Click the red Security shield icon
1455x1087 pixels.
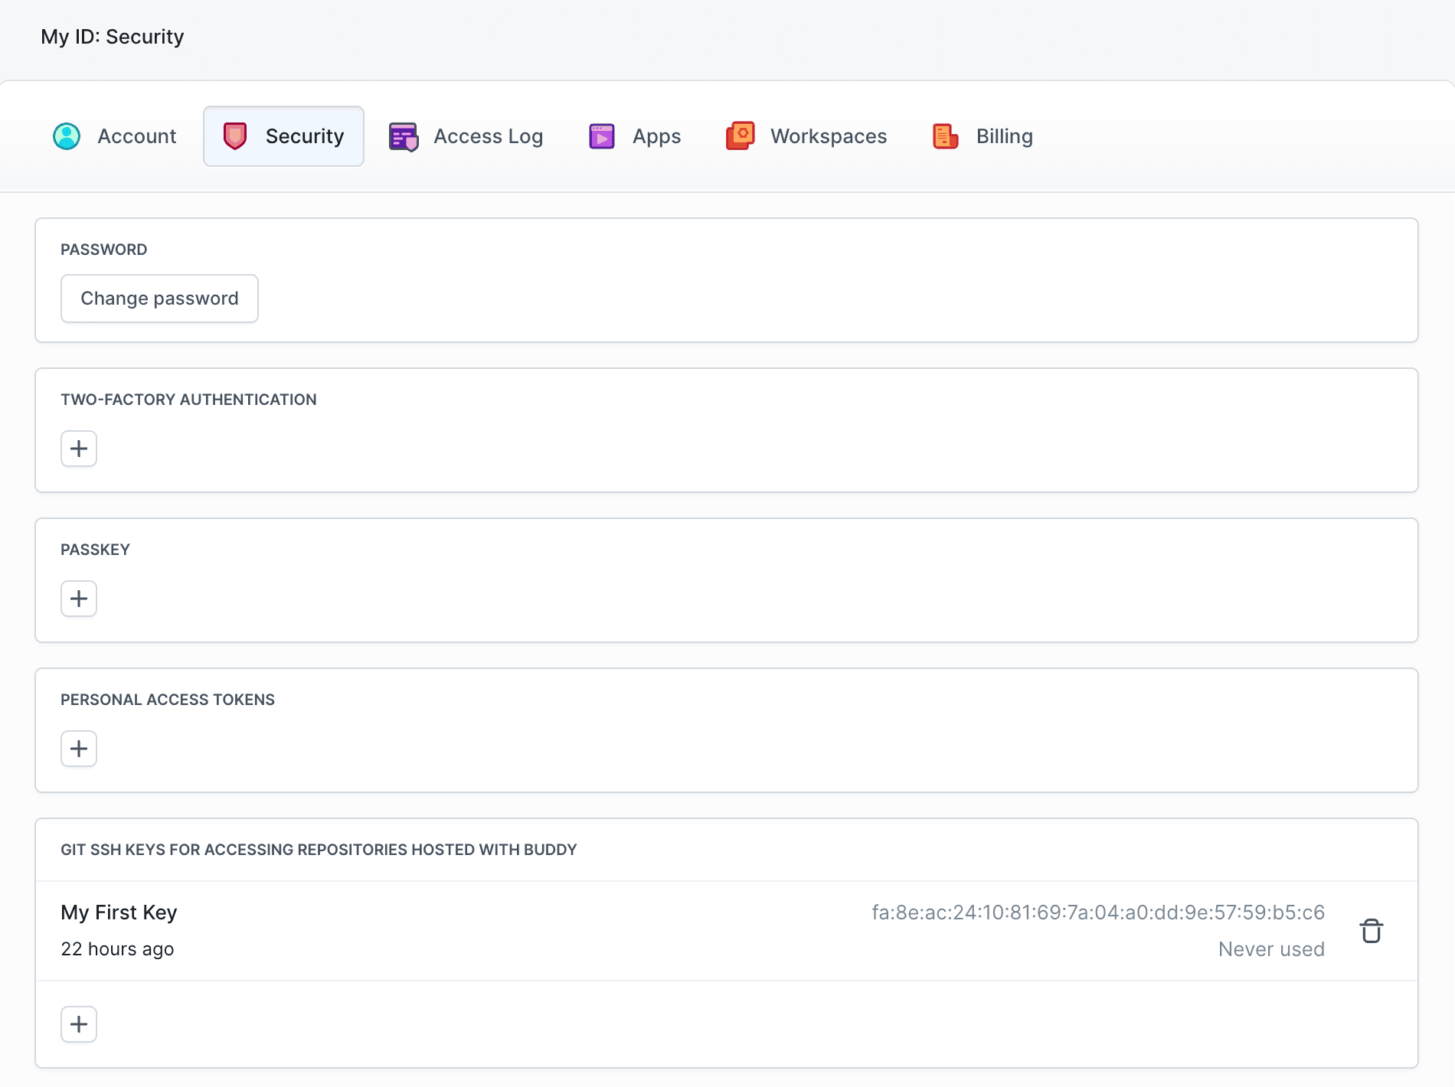pyautogui.click(x=235, y=136)
